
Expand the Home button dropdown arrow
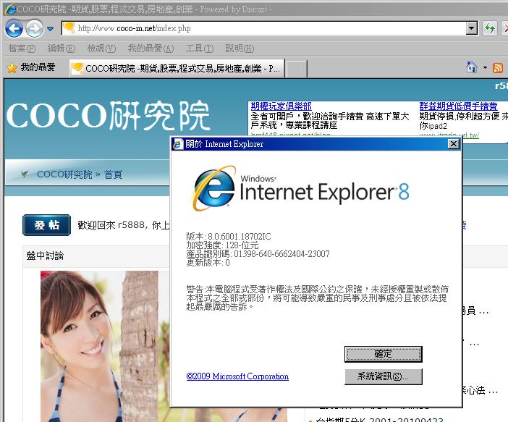pyautogui.click(x=485, y=68)
